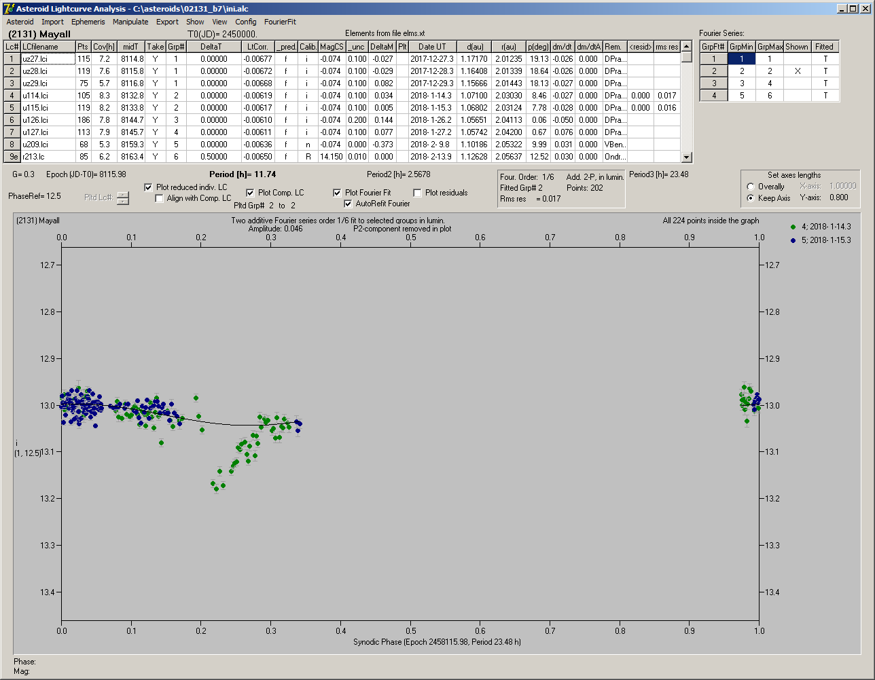Select row 1 header for uz27.lci

tap(12, 59)
